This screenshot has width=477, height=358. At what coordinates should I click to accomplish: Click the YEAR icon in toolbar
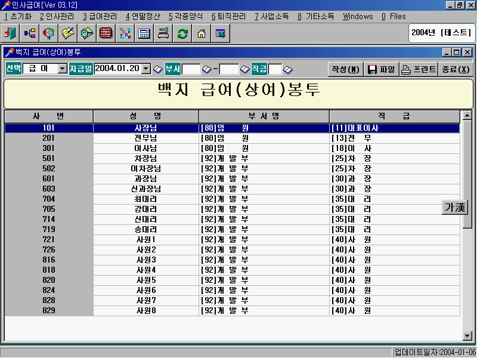(x=125, y=33)
